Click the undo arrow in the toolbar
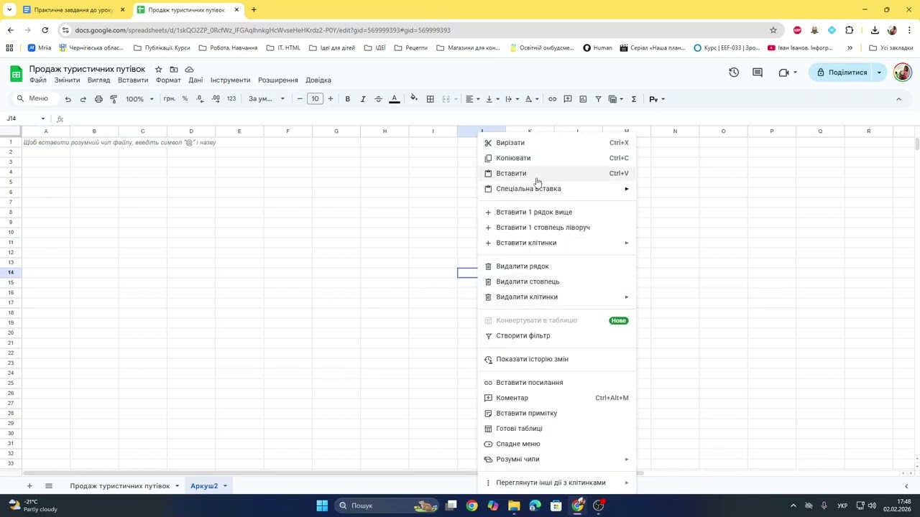The width and height of the screenshot is (920, 517). tap(68, 99)
